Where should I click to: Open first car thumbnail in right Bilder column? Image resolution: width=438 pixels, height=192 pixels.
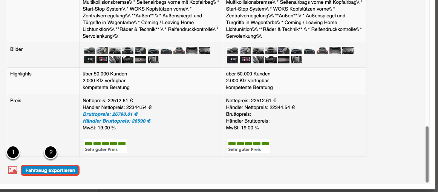(x=232, y=51)
